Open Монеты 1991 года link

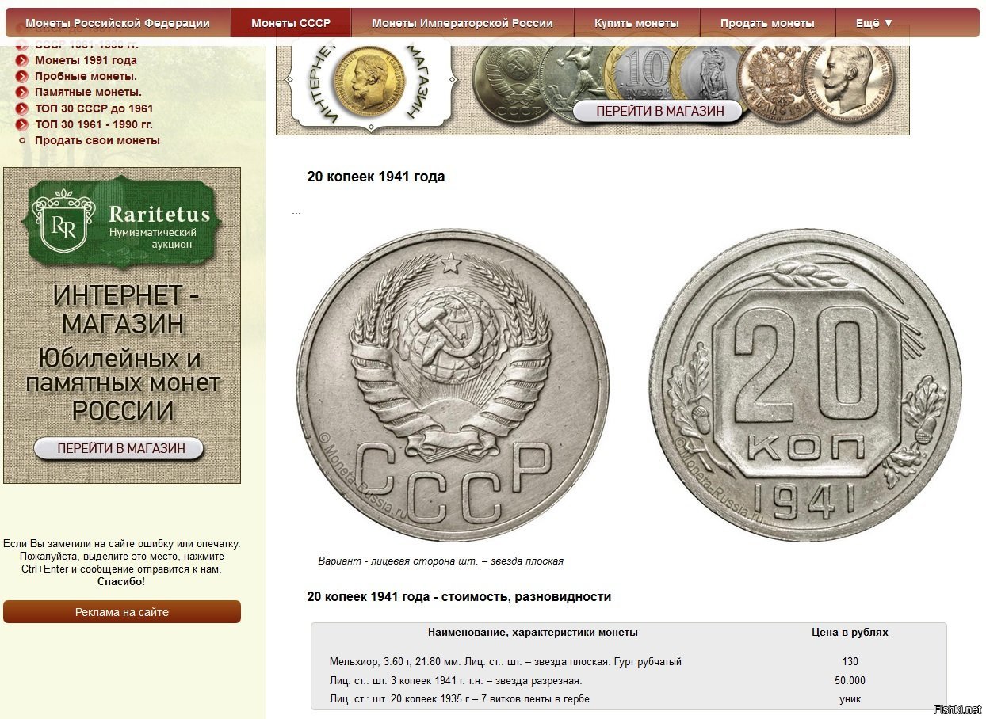click(86, 60)
